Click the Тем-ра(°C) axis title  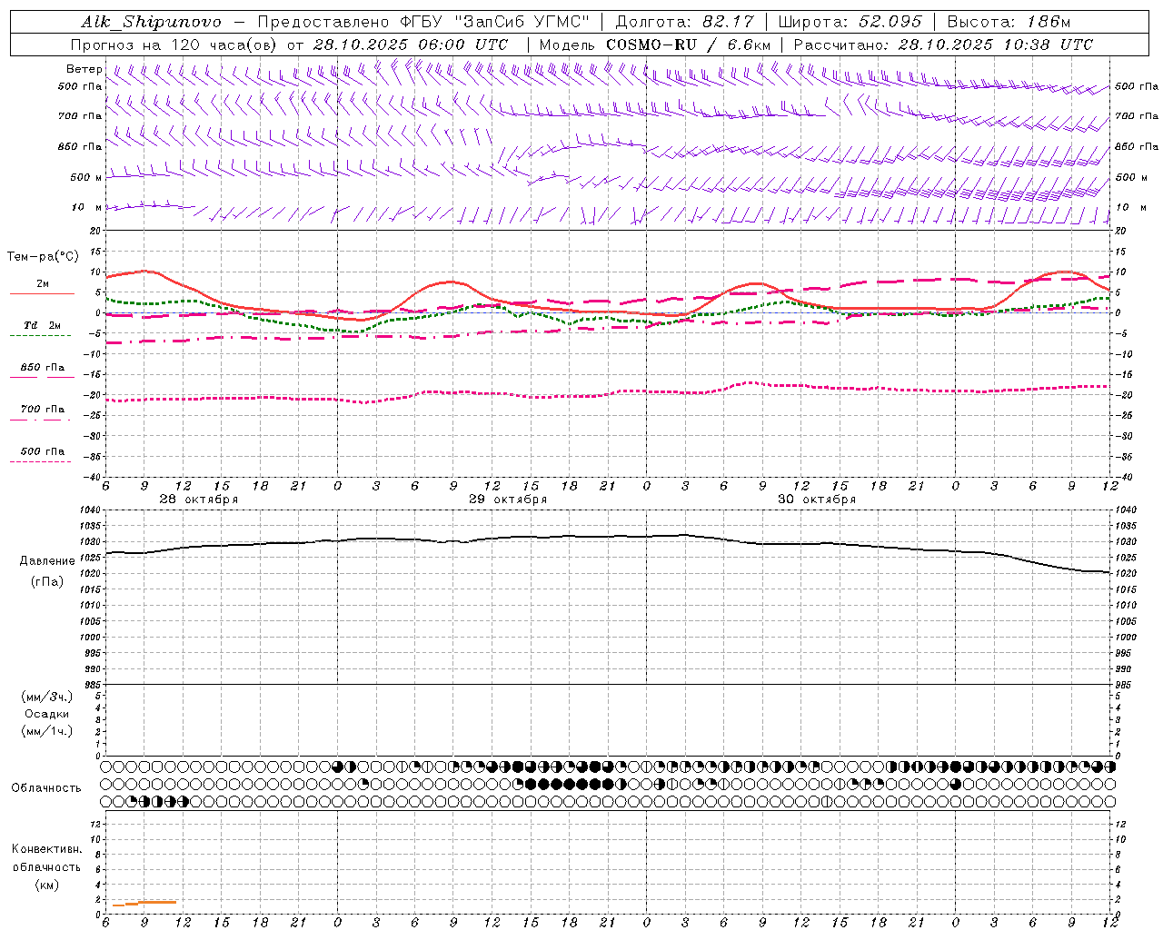43,257
